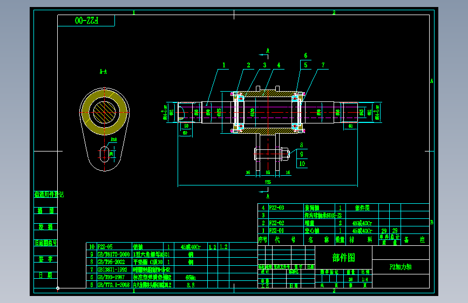Select part callout number 5 in stacked box

(x=306, y=65)
